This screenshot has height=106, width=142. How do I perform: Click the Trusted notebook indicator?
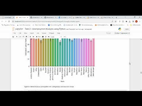[x=109, y=33]
